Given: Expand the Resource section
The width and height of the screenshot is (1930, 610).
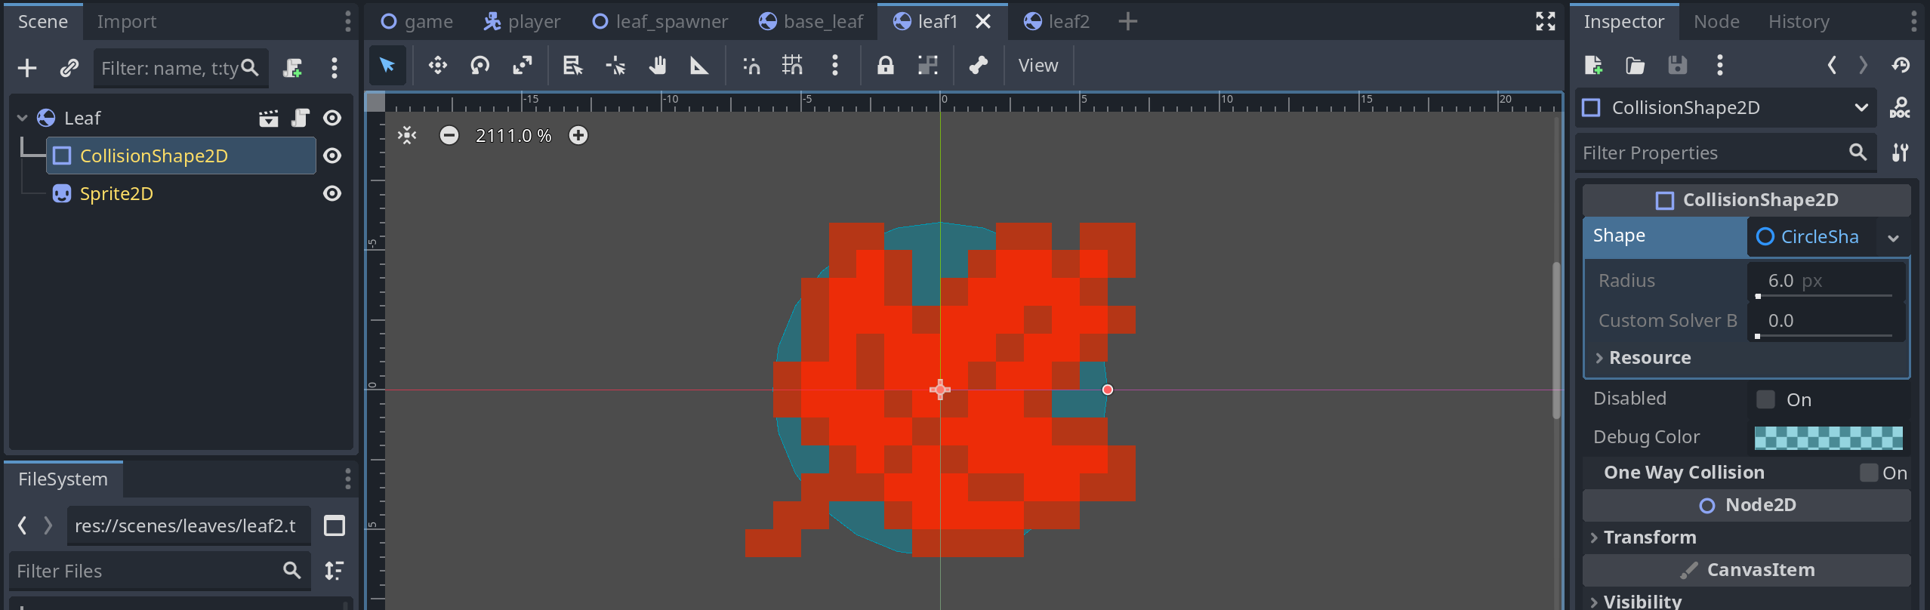Looking at the screenshot, I should [x=1649, y=358].
